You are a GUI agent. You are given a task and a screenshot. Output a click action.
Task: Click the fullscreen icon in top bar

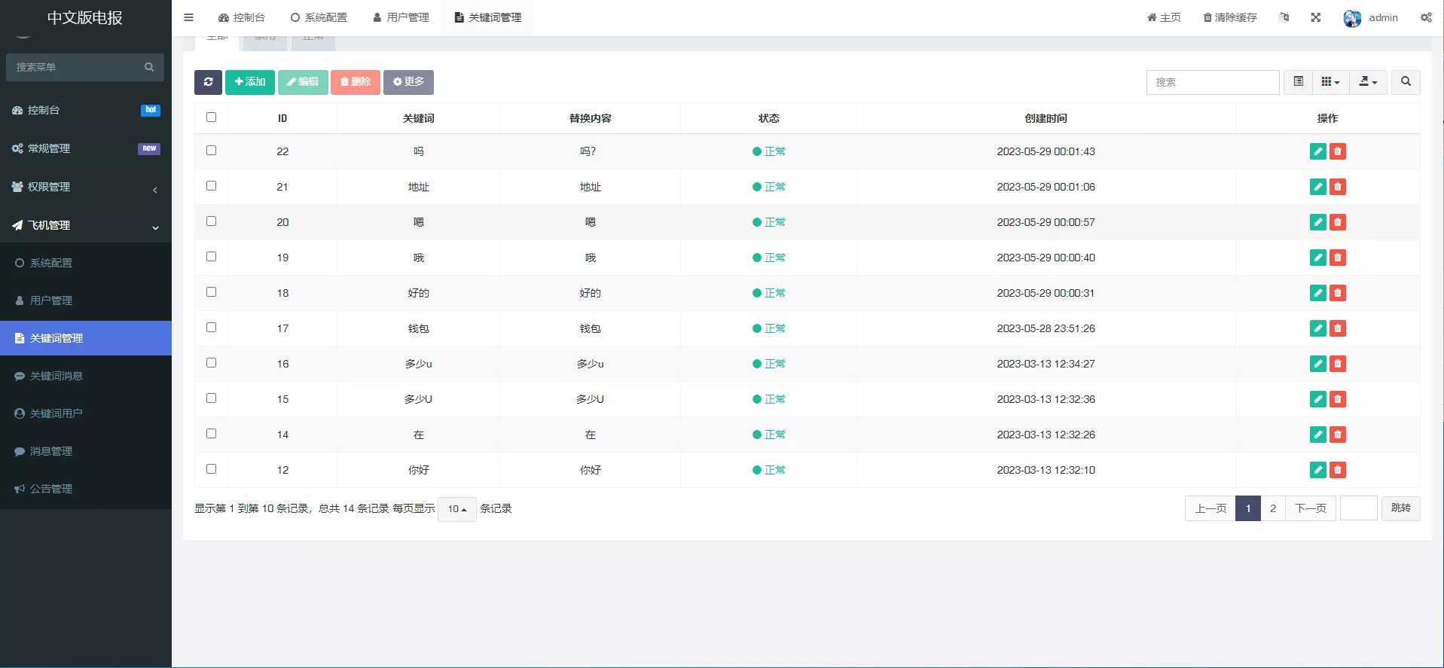pyautogui.click(x=1315, y=17)
